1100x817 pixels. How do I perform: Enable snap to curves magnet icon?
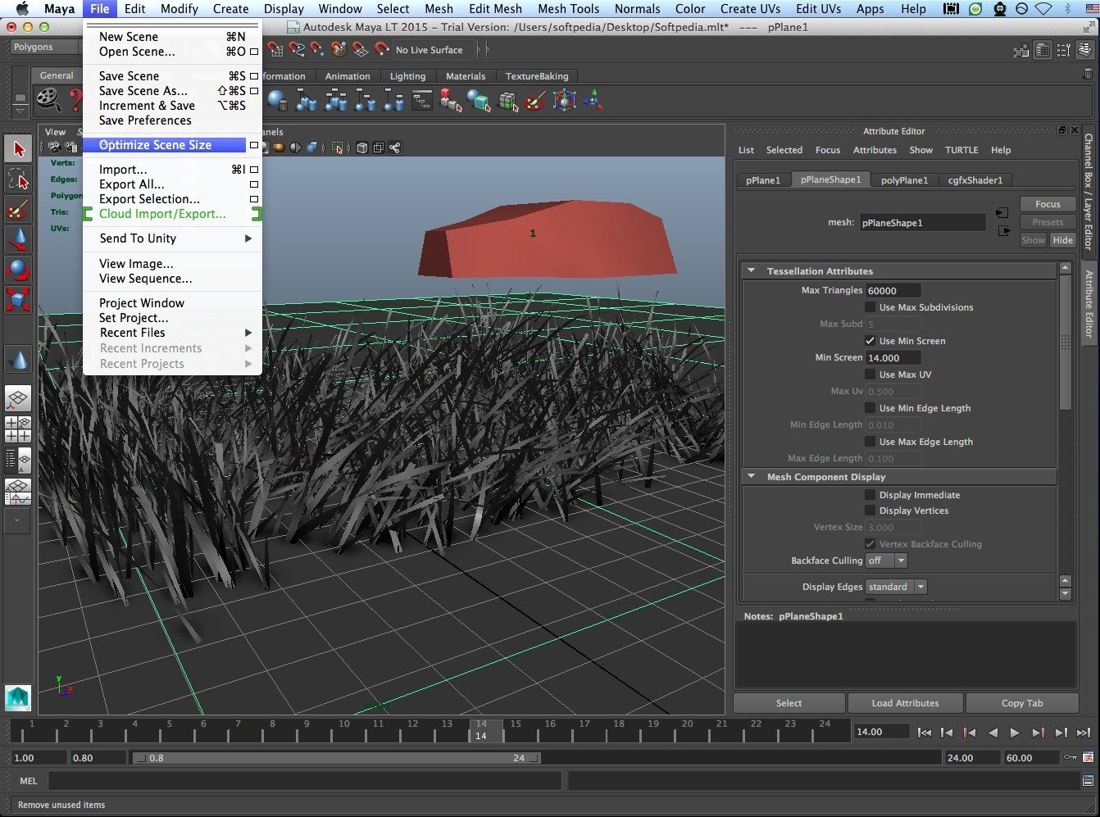click(297, 50)
